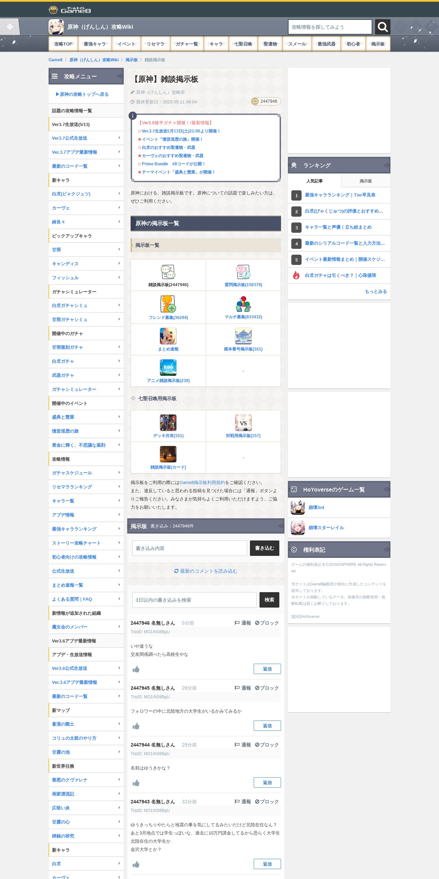The image size is (439, 879).
Task: Click 返信 on comment 2447943
Action: click(x=267, y=864)
